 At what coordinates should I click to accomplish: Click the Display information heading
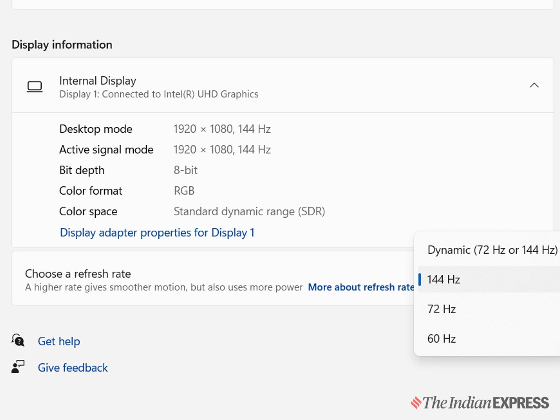(62, 45)
